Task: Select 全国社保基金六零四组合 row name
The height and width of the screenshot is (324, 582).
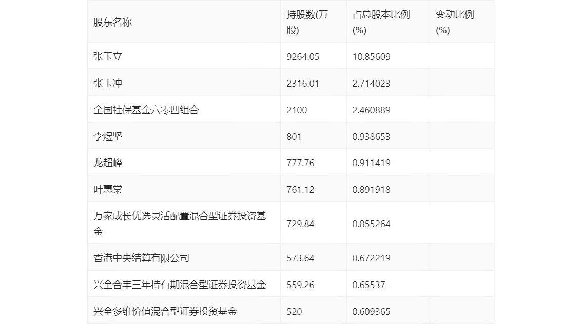Action: click(146, 110)
